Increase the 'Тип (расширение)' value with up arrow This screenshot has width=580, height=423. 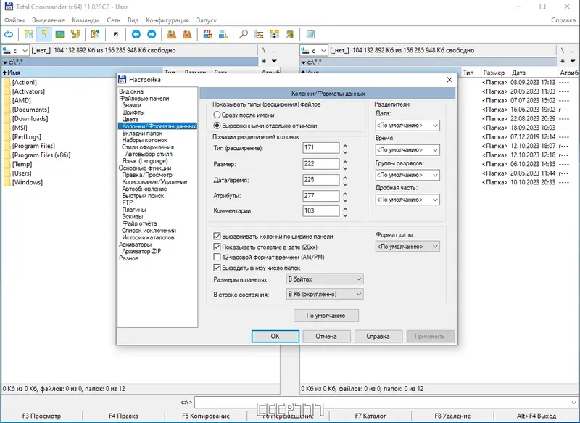tap(345, 145)
